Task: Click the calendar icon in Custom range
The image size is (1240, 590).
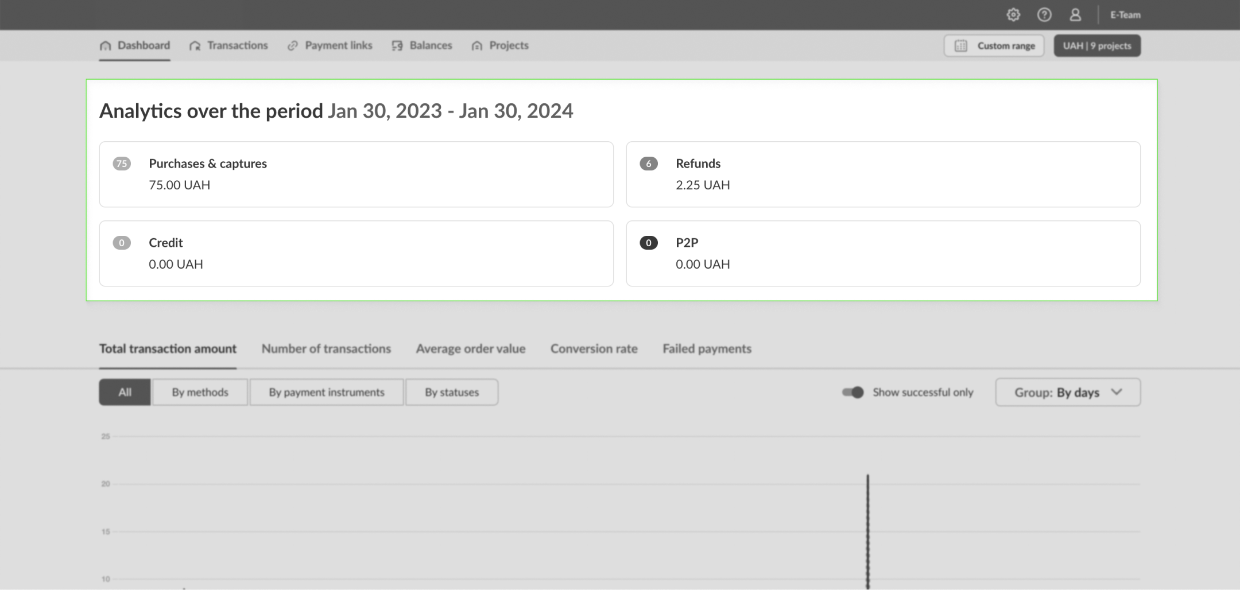Action: tap(961, 46)
